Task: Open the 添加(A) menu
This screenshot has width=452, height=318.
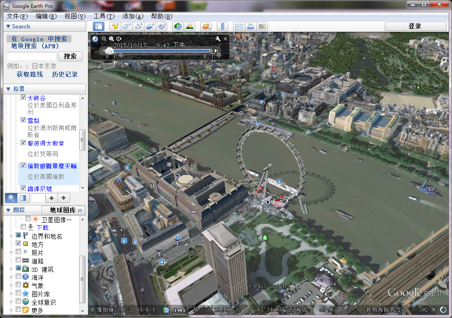Action: (133, 16)
